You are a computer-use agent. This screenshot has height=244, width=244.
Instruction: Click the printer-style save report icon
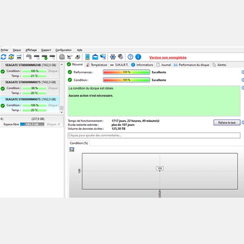point(78,57)
